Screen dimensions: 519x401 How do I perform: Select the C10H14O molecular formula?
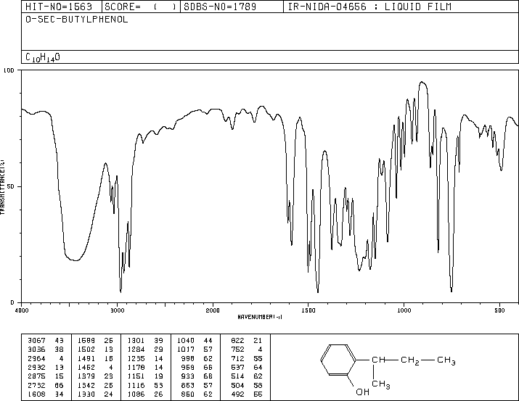[43, 57]
